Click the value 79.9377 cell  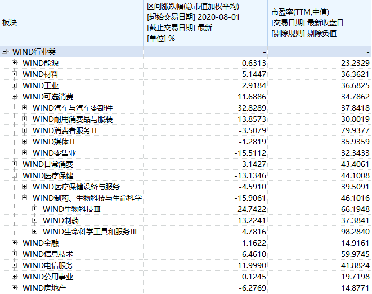coord(319,130)
